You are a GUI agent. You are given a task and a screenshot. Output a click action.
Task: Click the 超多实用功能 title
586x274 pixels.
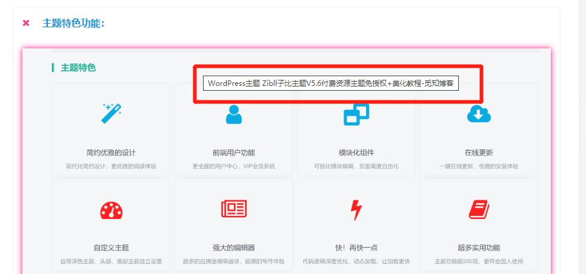point(479,248)
